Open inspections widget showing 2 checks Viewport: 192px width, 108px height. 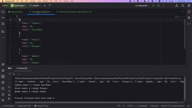coord(177,17)
